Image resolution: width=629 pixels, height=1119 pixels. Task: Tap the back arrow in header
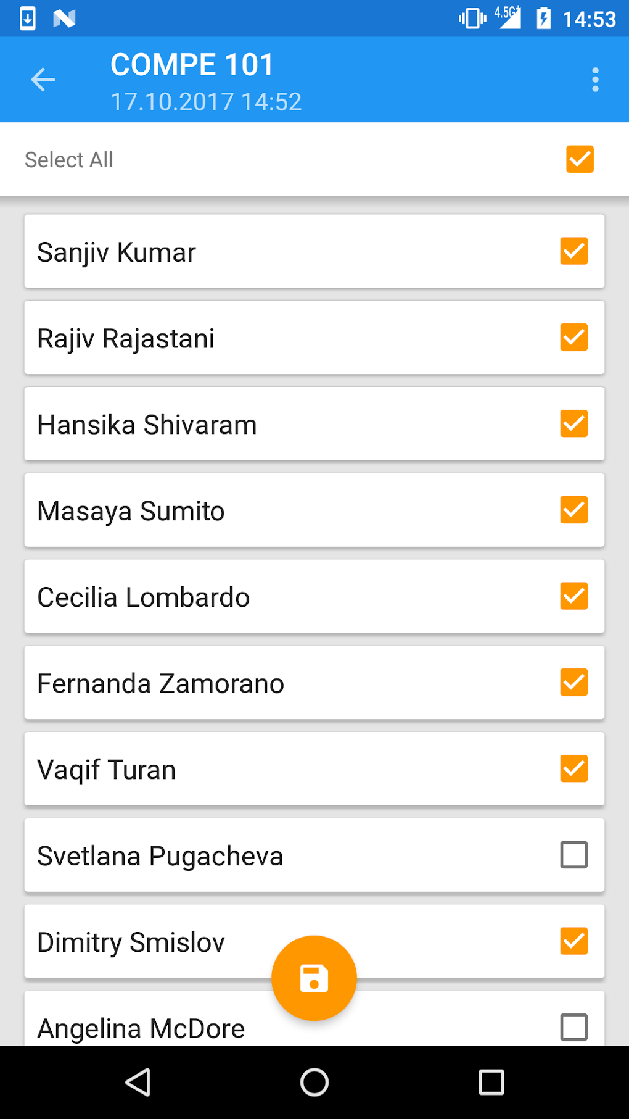tap(43, 80)
